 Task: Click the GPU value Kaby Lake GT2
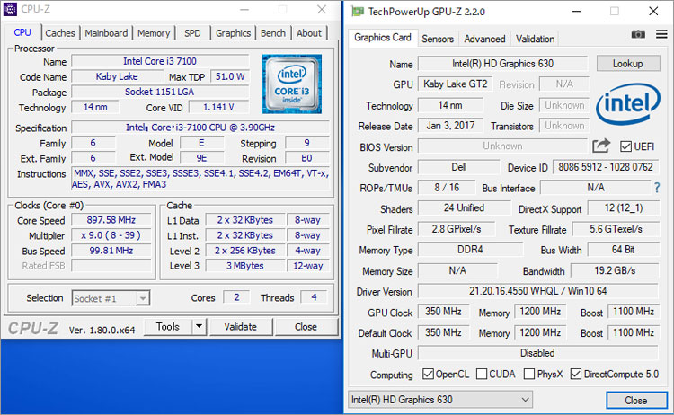click(456, 84)
